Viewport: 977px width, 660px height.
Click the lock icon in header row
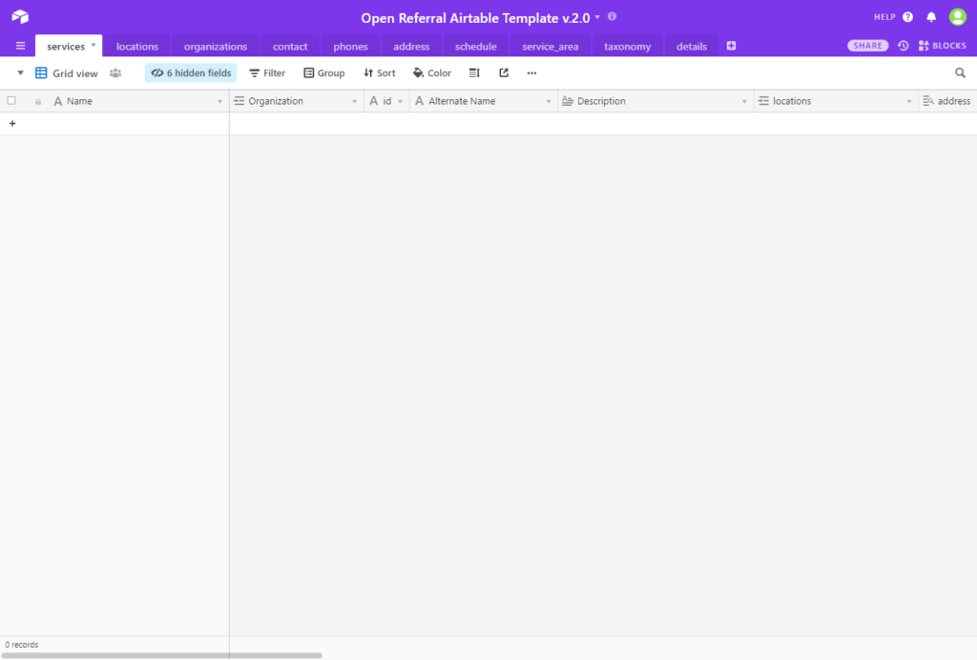[x=38, y=101]
